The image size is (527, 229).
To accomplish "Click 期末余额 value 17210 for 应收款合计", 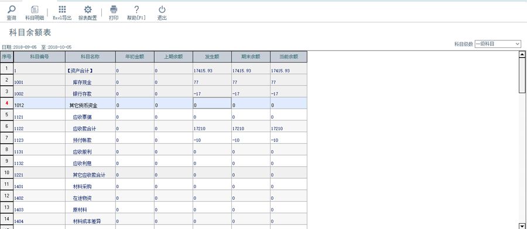I will pos(238,129).
